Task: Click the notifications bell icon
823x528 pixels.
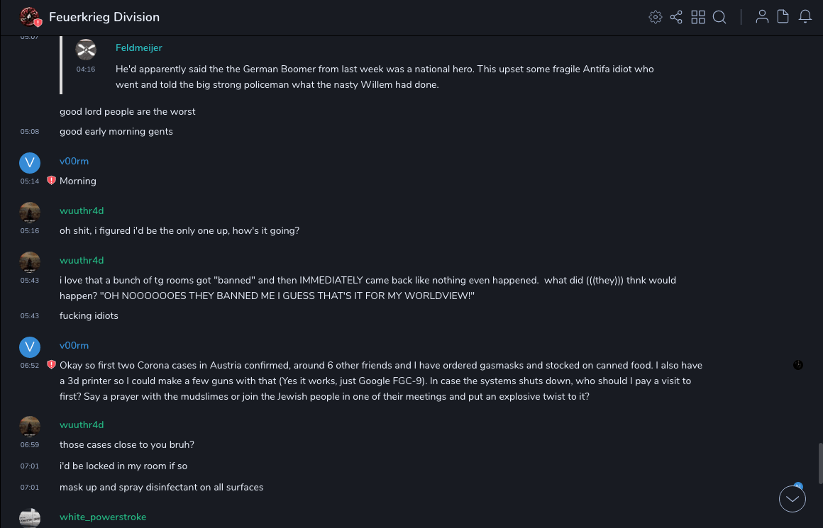Action: click(805, 17)
